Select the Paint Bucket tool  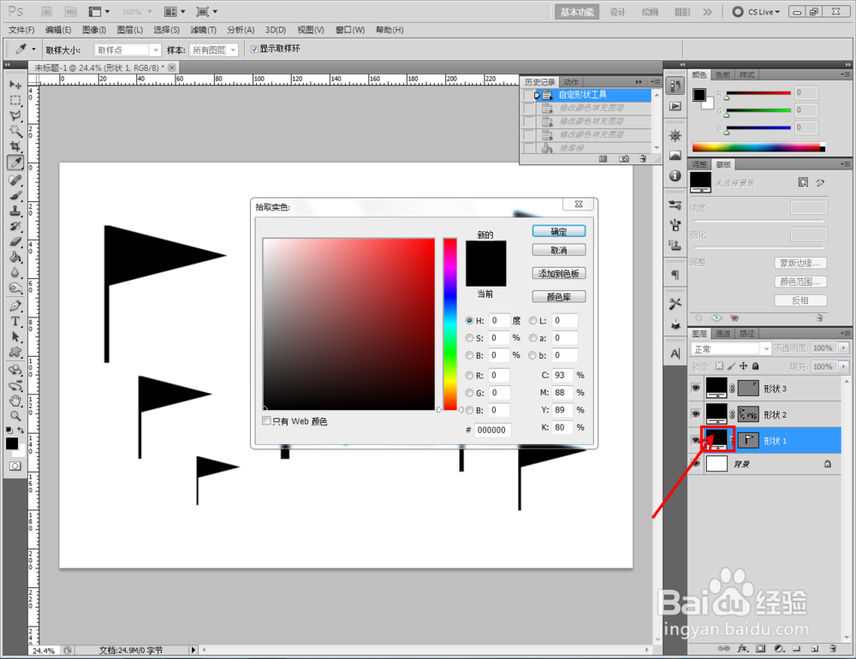tap(15, 257)
